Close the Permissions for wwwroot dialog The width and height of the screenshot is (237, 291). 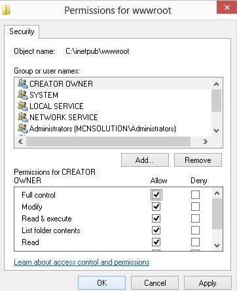coord(227,7)
